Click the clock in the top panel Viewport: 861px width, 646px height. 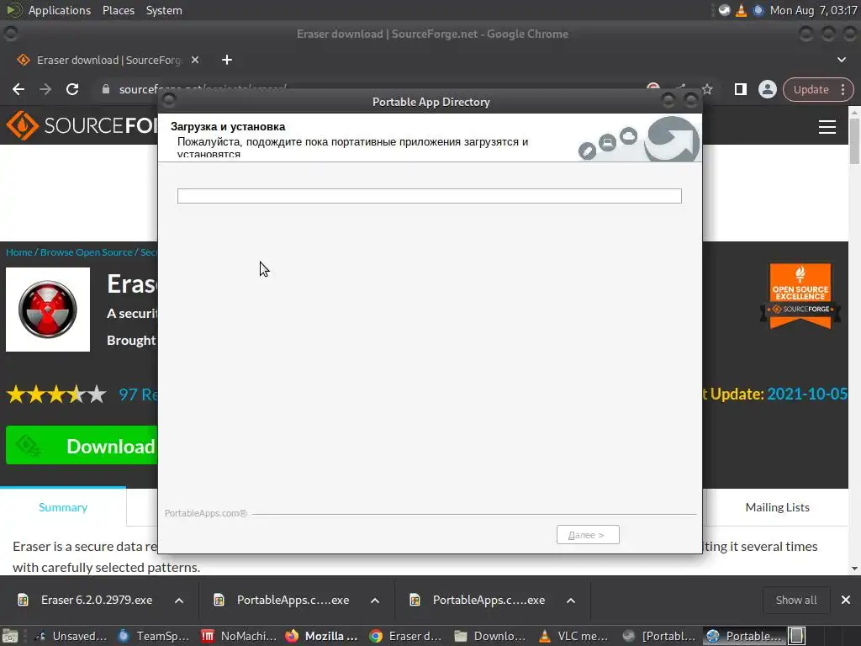point(813,10)
